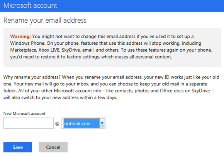Click the @ symbol between the fields
The width and height of the screenshot is (224, 156).
tap(57, 123)
